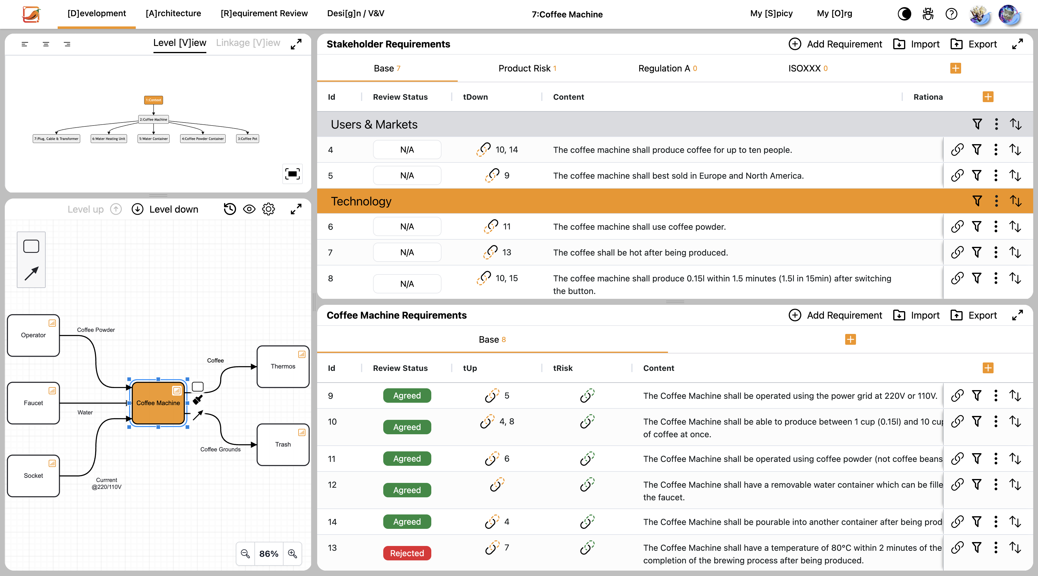Toggle Linkage [V]iew mode

tap(248, 43)
